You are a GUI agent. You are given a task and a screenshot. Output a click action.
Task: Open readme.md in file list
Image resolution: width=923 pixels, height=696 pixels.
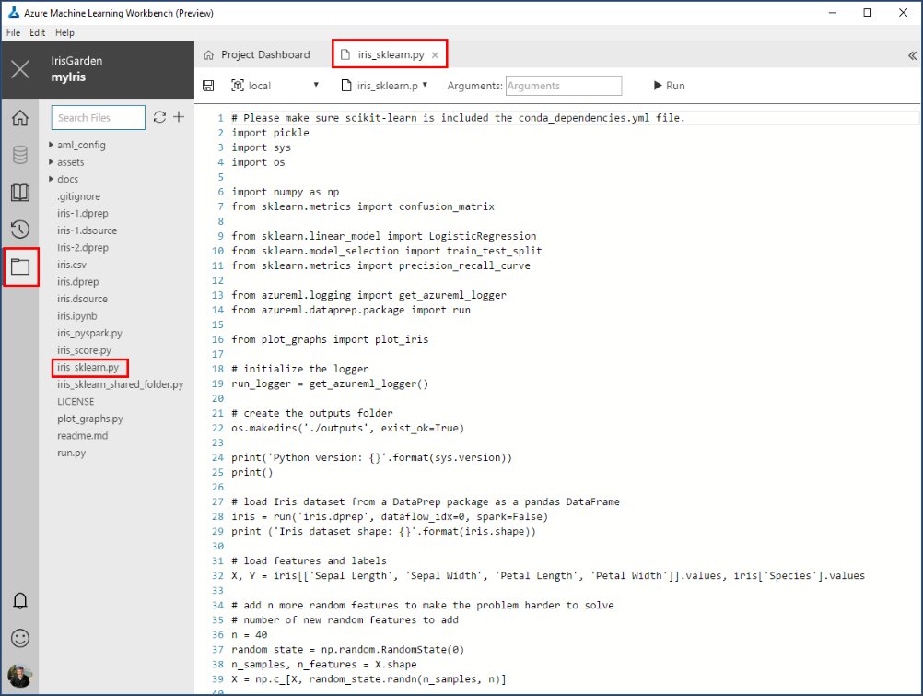click(82, 435)
